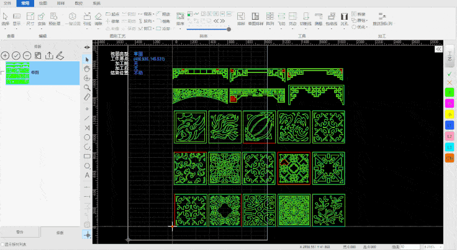Click the sort slider handle
This screenshot has width=457, height=250.
click(228, 29)
